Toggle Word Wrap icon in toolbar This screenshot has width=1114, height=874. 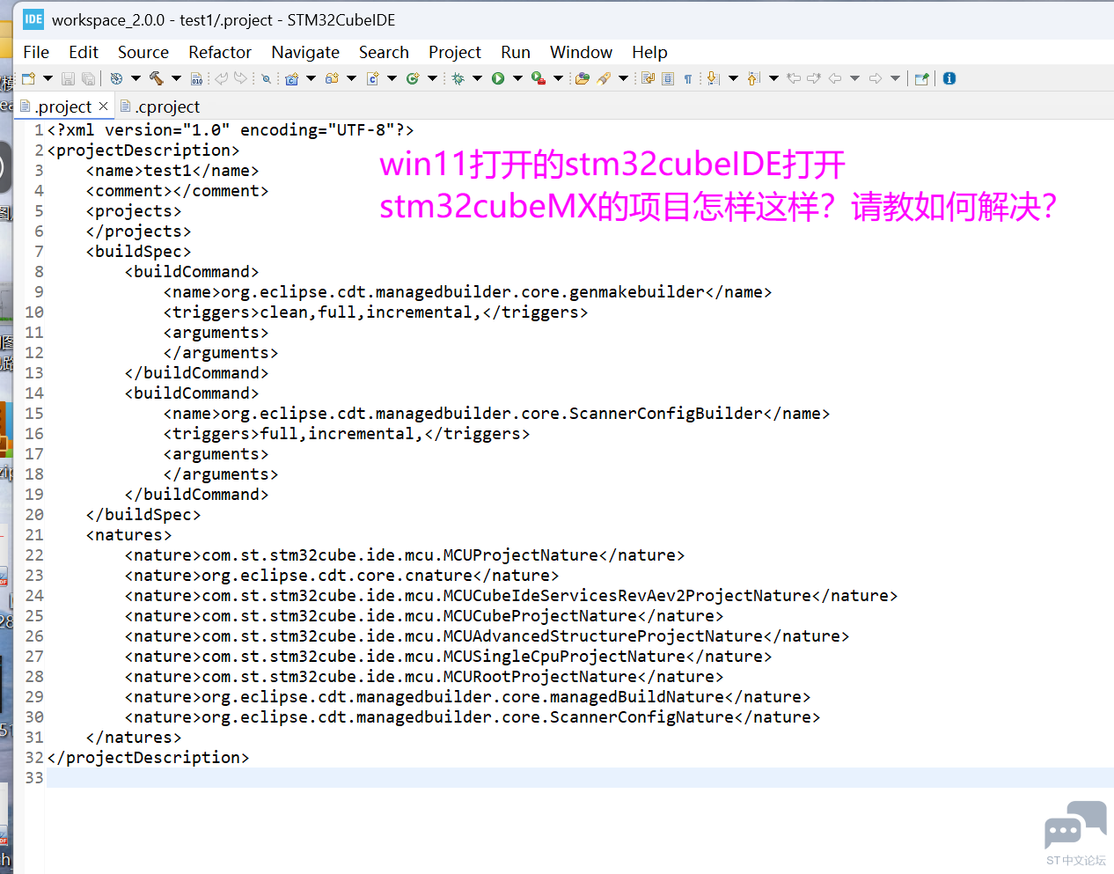click(648, 78)
